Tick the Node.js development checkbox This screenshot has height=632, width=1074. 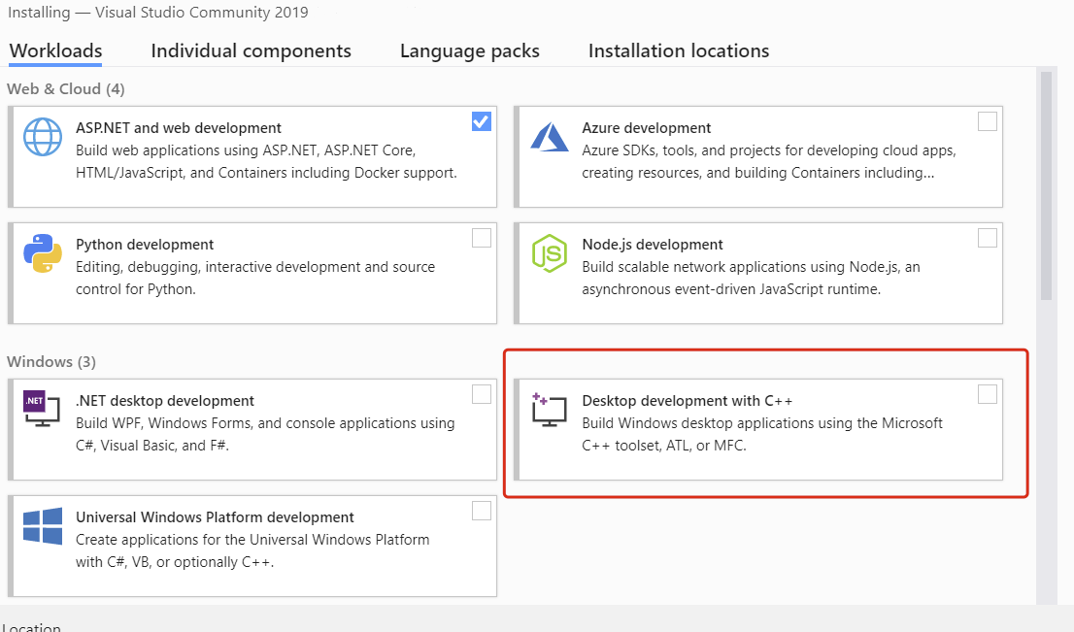987,238
